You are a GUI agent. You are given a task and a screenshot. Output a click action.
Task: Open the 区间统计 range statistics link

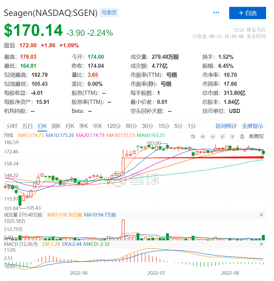tap(226, 126)
